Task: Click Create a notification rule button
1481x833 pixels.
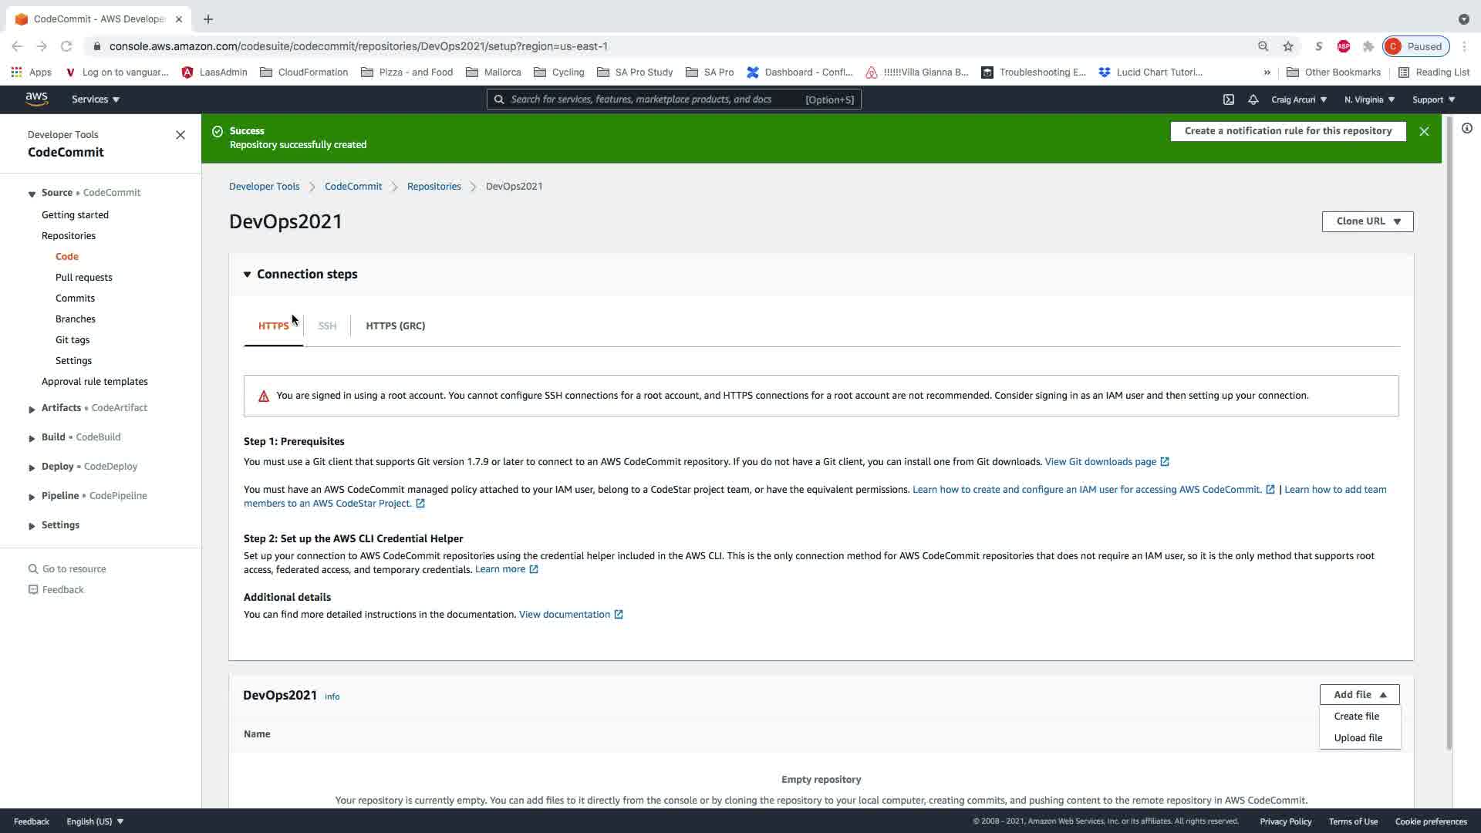Action: [x=1287, y=131]
